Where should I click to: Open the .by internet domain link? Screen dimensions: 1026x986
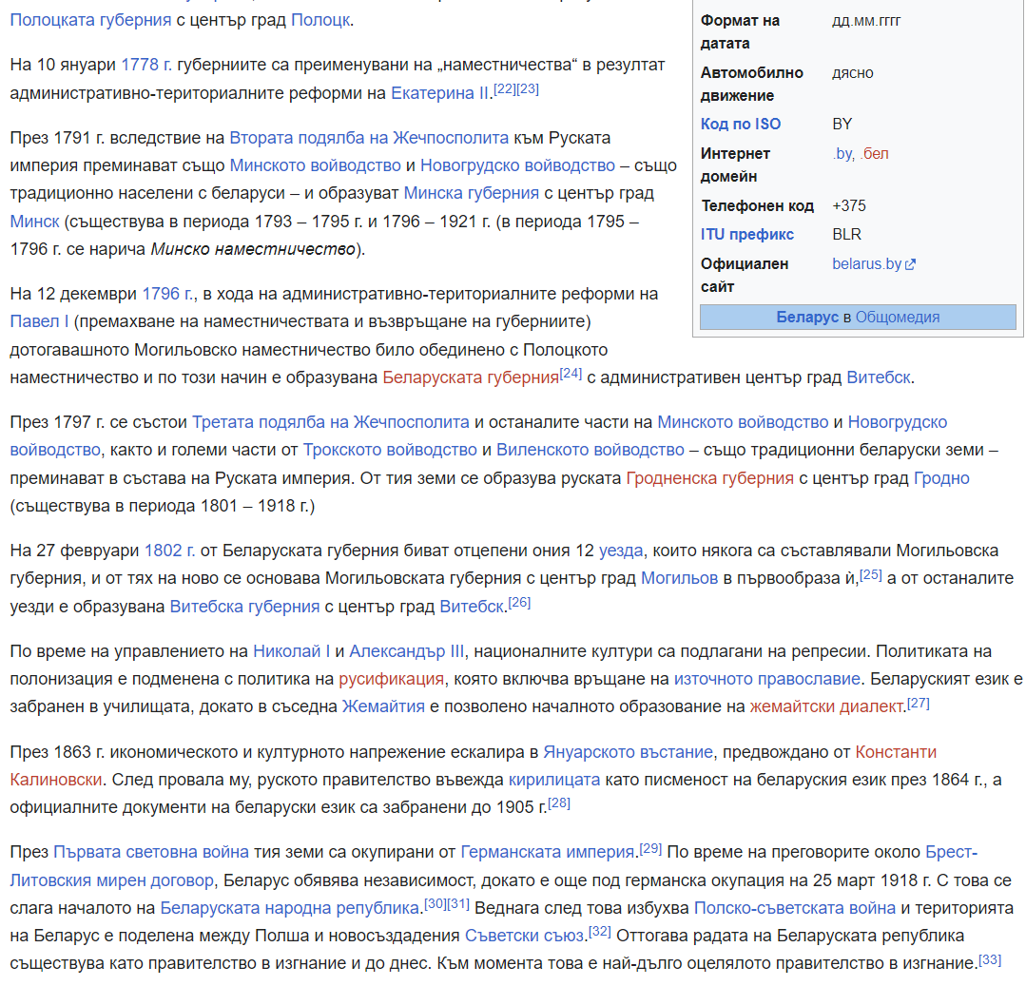[842, 154]
